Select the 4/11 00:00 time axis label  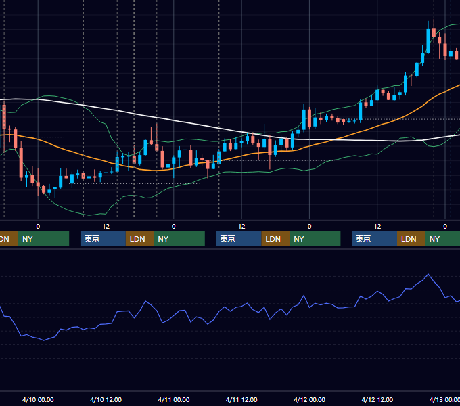pos(173,399)
